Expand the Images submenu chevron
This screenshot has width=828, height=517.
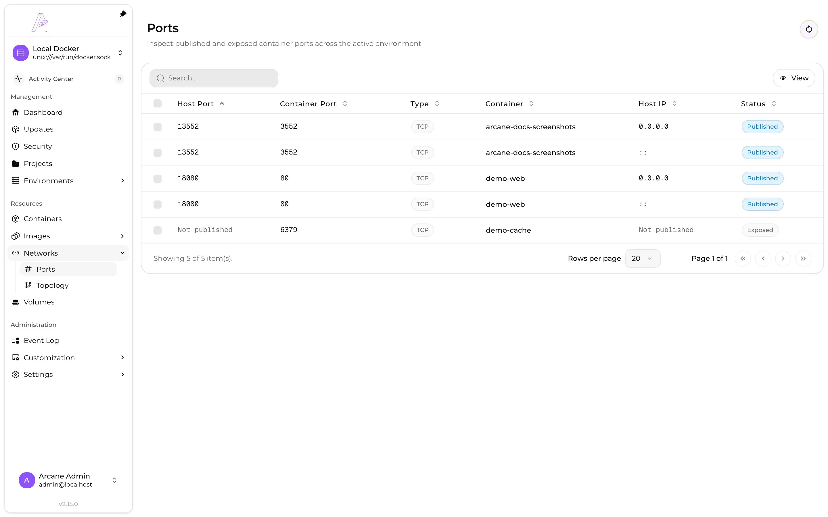122,236
